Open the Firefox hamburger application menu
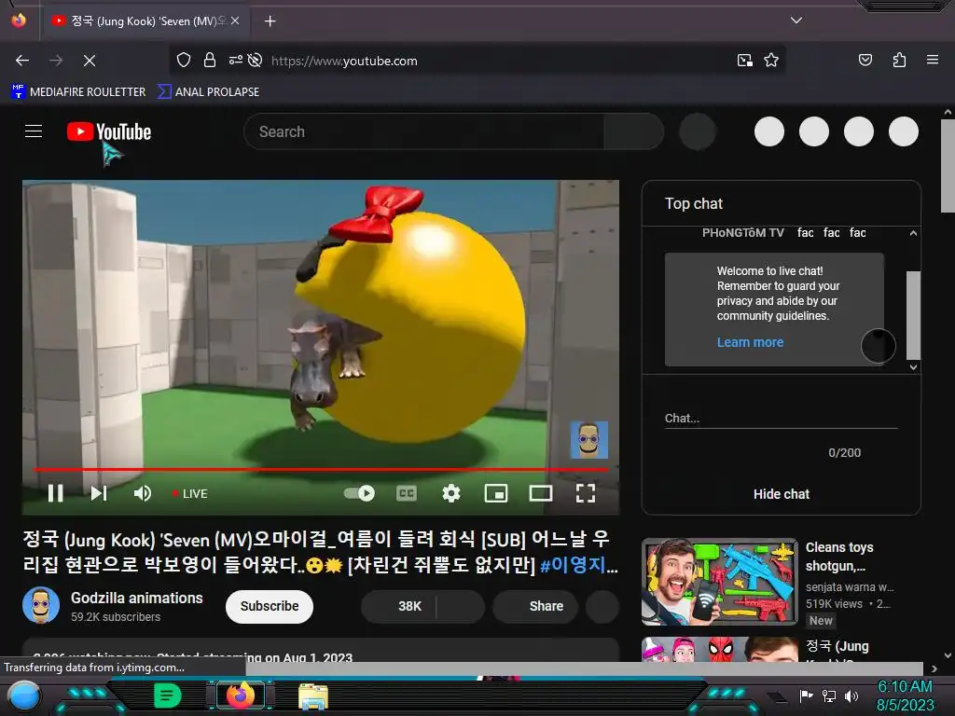The image size is (955, 716). tap(933, 61)
